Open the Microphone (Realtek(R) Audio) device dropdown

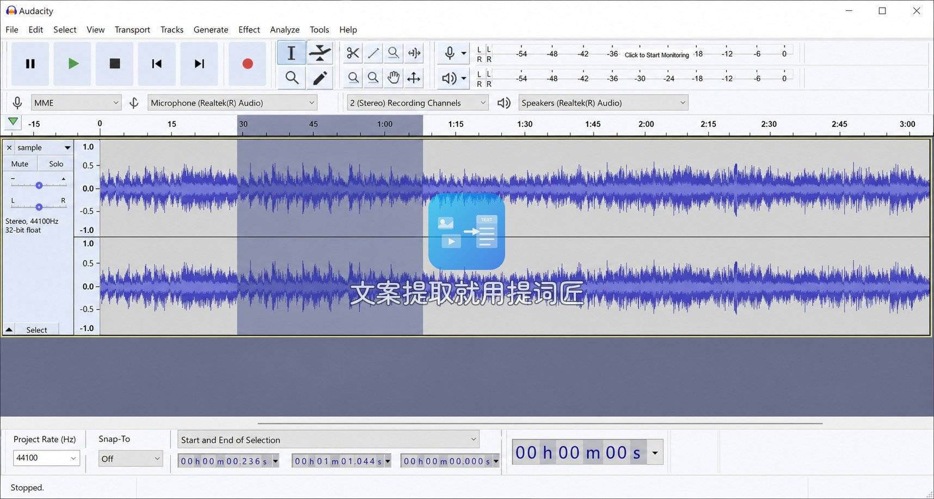pyautogui.click(x=232, y=103)
